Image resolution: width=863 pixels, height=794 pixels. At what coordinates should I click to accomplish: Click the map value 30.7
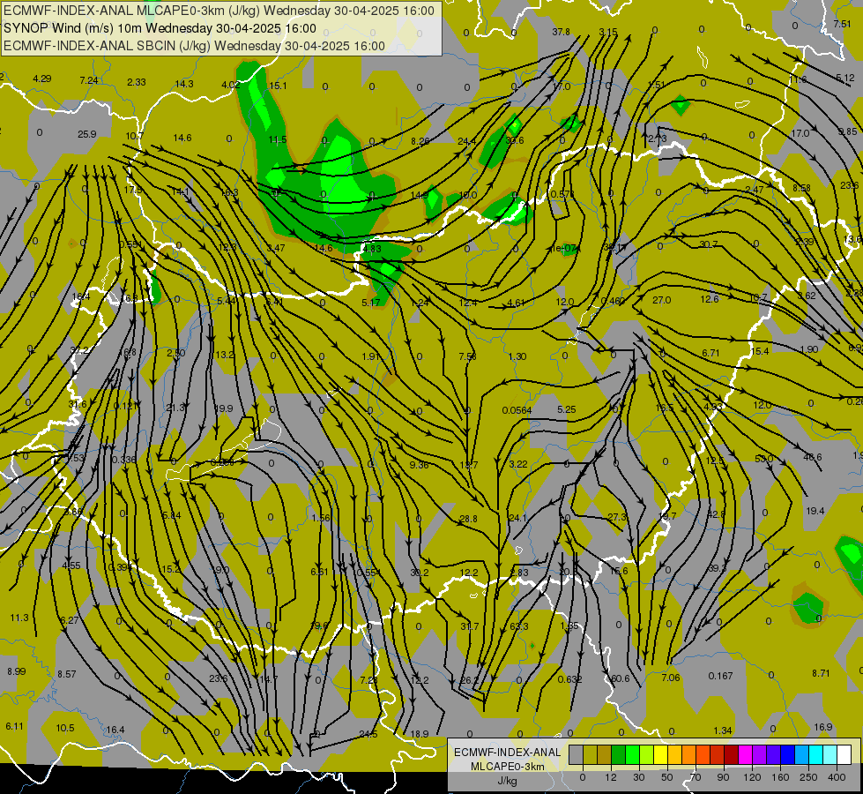(x=709, y=244)
